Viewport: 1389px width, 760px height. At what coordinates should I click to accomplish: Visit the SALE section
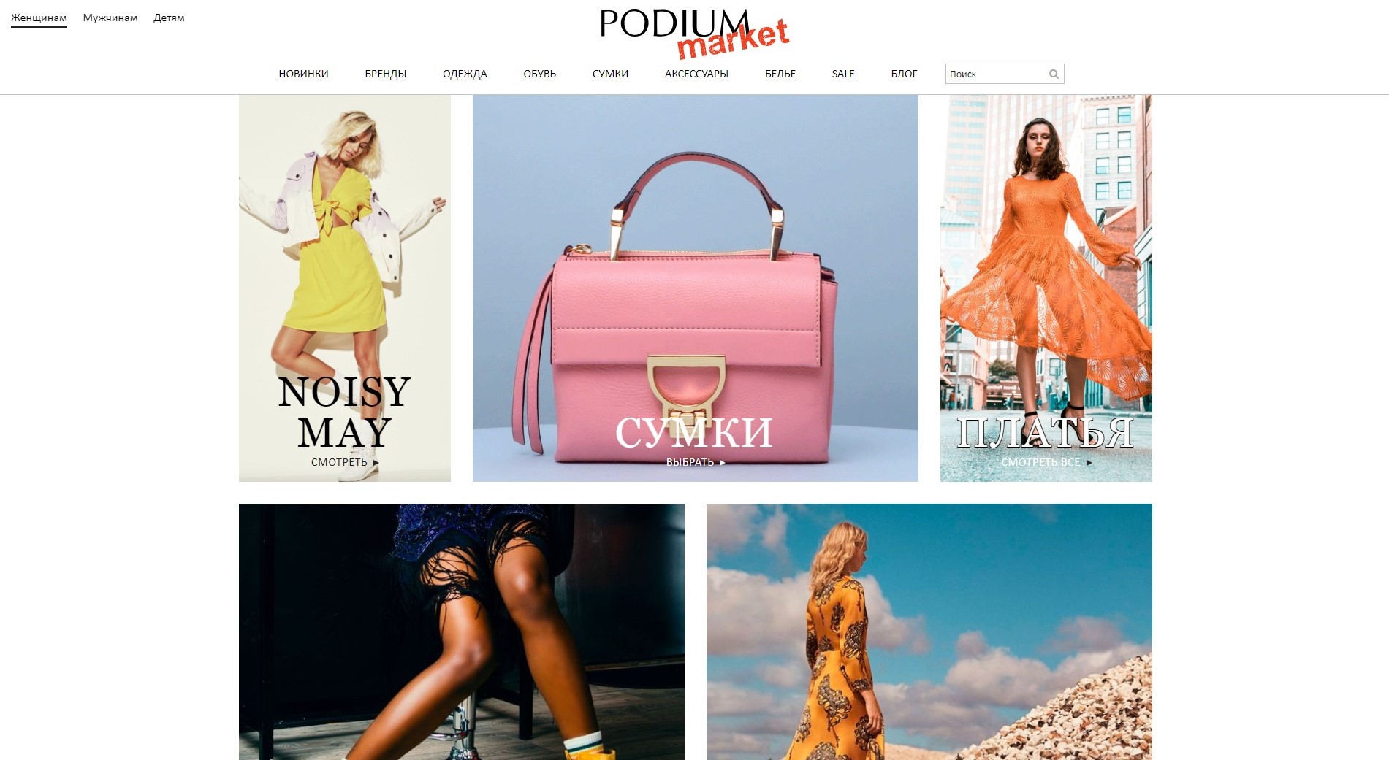[843, 74]
